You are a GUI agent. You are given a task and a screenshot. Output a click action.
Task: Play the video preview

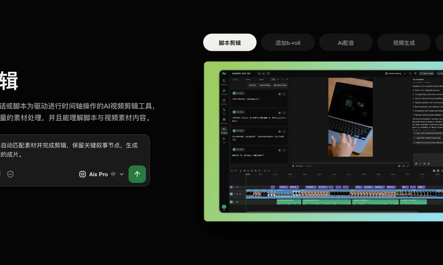293,166
